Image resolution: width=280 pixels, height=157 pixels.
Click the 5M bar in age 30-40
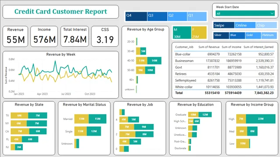tap(143, 51)
